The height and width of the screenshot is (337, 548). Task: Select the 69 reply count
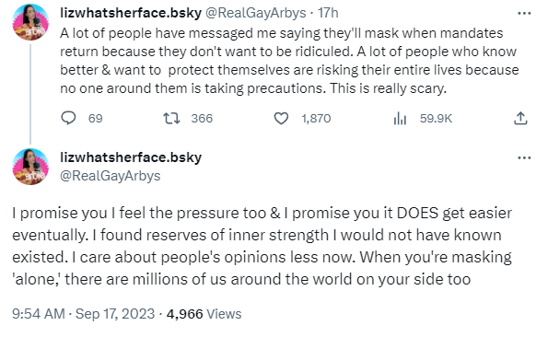point(95,119)
